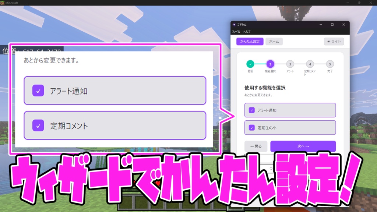Screen dimensions: 377x212
Task: Close the コアたん window
Action: coord(344,25)
